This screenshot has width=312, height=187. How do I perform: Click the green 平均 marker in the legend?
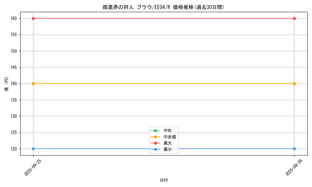(155, 131)
